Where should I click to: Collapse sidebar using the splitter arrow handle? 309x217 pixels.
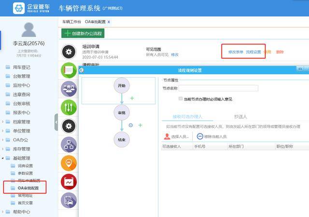pos(56,122)
